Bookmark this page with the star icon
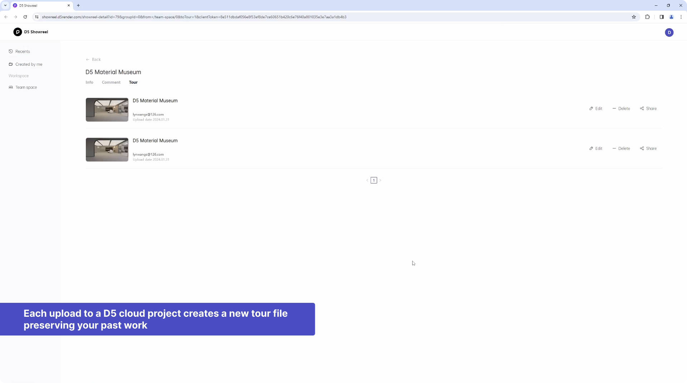The width and height of the screenshot is (687, 383). pos(634,17)
